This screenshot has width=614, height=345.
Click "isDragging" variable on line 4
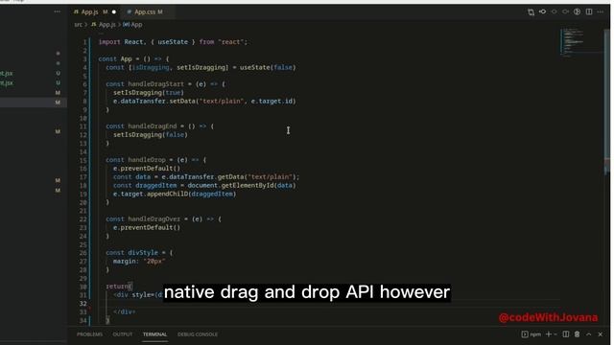[151, 67]
